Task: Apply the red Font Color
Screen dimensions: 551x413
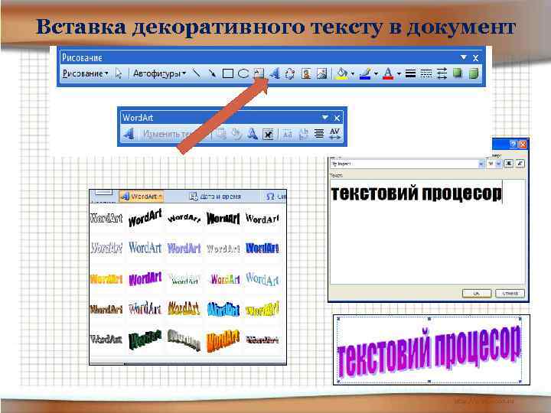Action: click(x=388, y=73)
